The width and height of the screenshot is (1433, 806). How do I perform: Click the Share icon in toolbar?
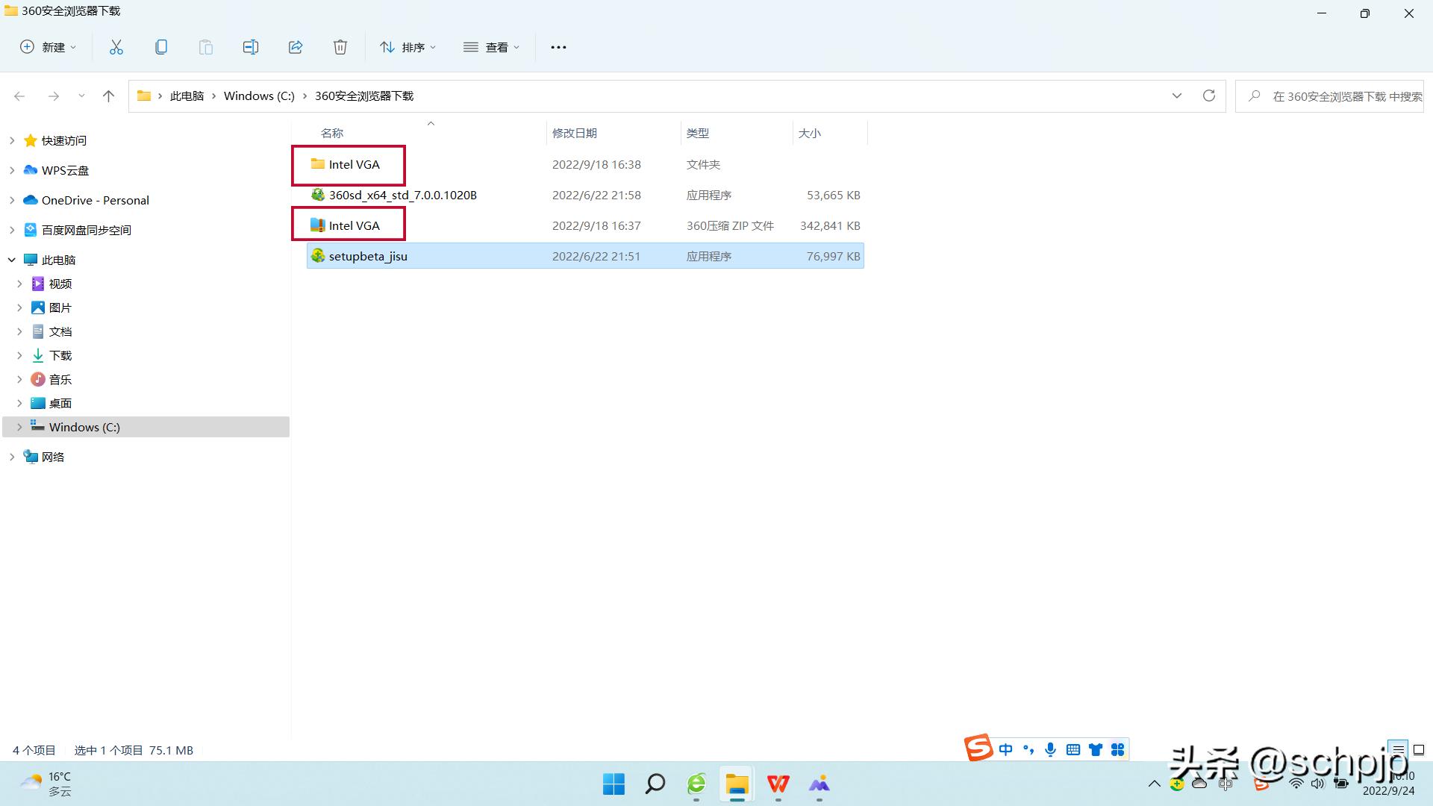click(296, 47)
